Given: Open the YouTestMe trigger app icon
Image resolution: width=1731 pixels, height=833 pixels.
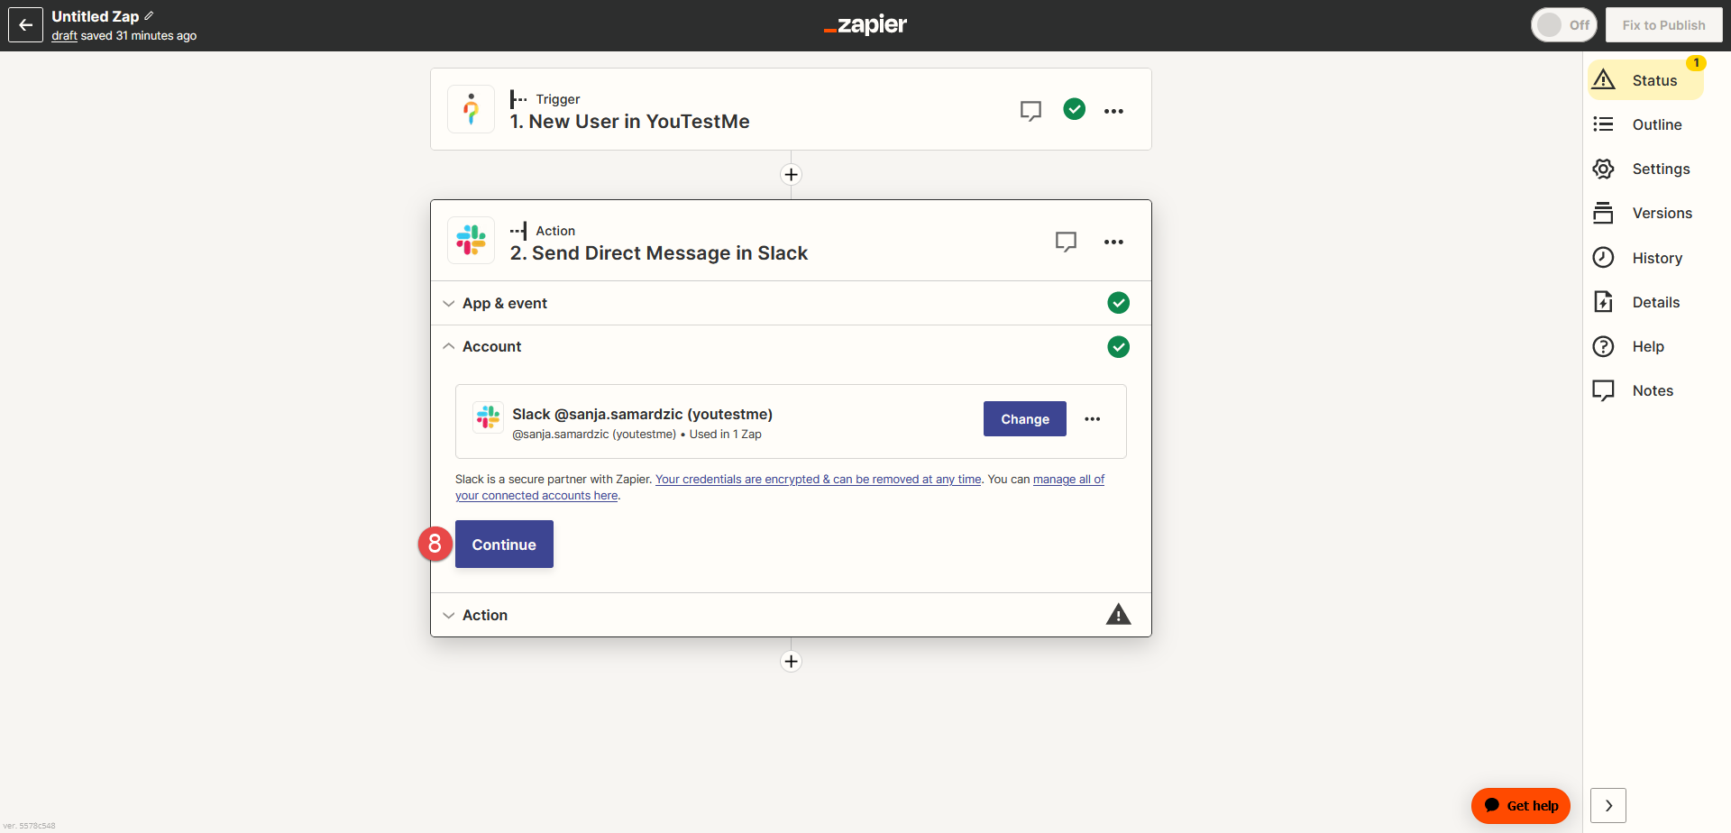Looking at the screenshot, I should tap(471, 109).
